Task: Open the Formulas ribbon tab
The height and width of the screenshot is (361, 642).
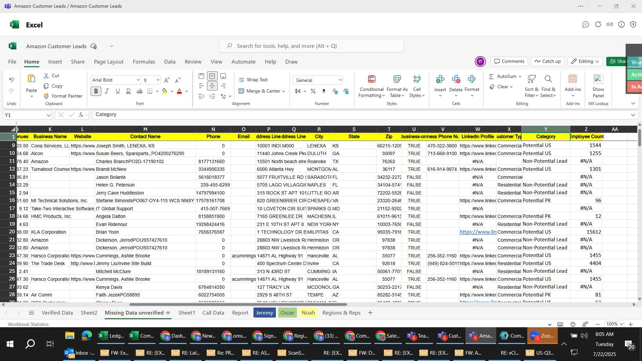Action: click(144, 62)
